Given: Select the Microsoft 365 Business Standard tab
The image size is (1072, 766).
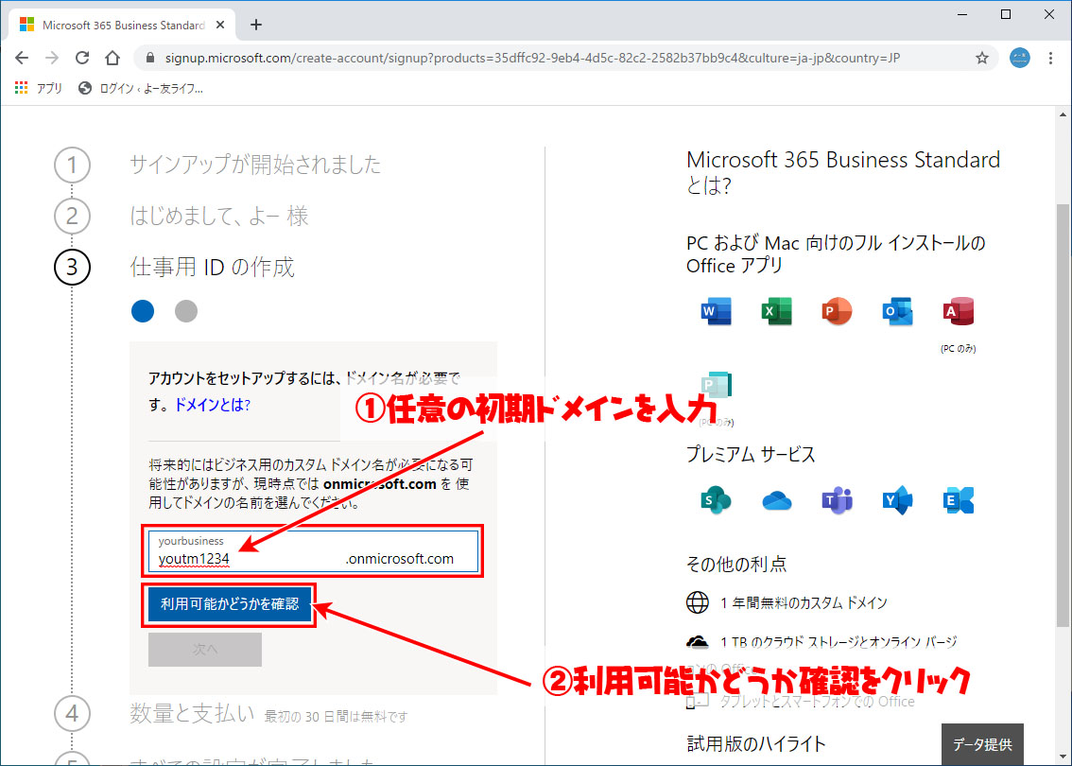Looking at the screenshot, I should tap(123, 25).
